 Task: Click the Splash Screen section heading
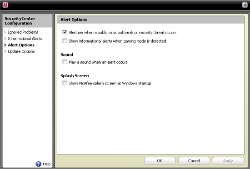click(x=75, y=76)
